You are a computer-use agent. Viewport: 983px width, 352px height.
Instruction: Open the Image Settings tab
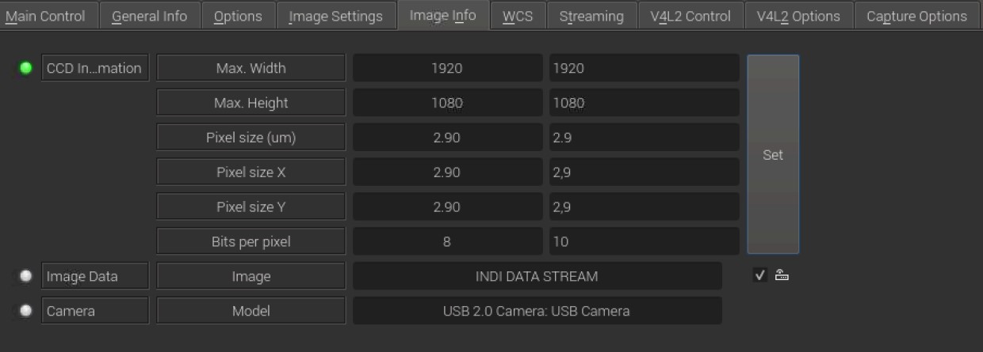coord(335,16)
